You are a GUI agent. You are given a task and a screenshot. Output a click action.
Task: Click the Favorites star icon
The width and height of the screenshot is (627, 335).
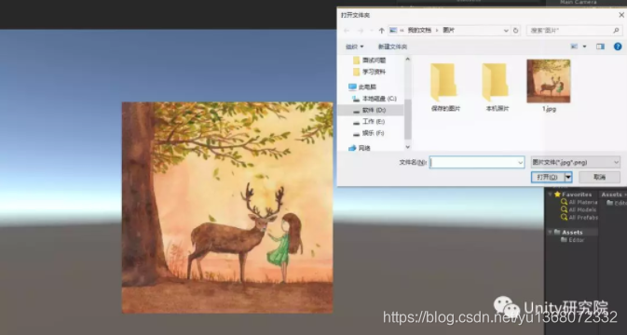click(x=557, y=194)
